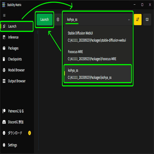Choose the Fooocus-MRE package option

click(x=98, y=55)
